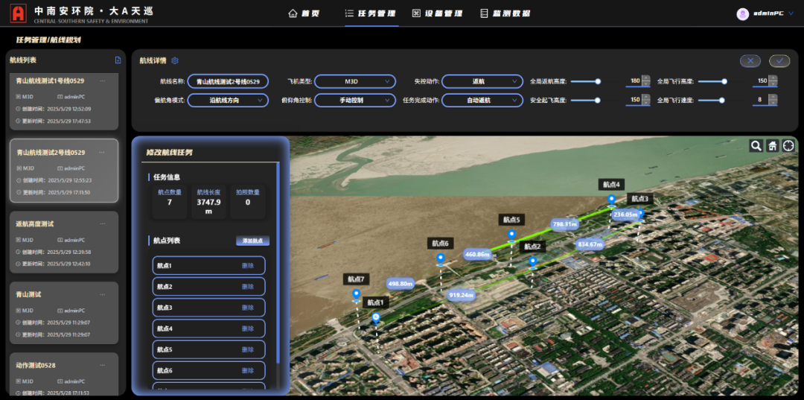Viewport: 804px width, 400px height.
Task: Open the 飞机类型 dropdown showing M3D
Action: (355, 81)
